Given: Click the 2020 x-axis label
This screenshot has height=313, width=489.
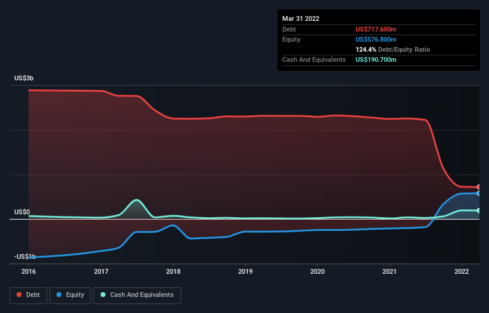Looking at the screenshot, I should pos(317,271).
